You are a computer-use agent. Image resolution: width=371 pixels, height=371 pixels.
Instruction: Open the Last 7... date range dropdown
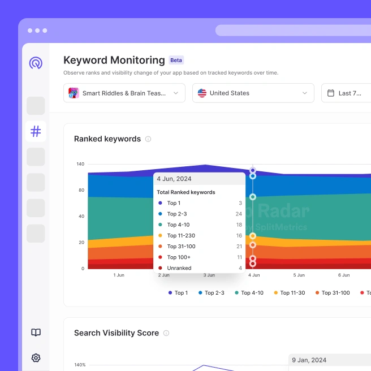(x=346, y=93)
